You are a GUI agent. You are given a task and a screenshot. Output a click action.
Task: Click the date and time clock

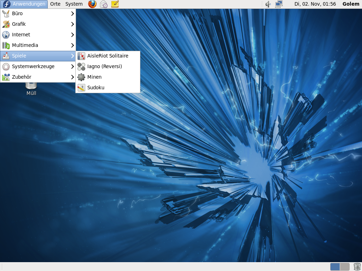tap(314, 4)
